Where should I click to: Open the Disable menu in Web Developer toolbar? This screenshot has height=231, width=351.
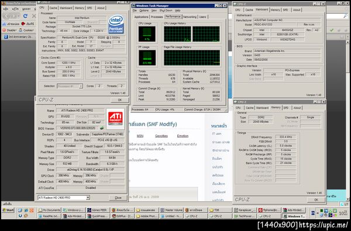pyautogui.click(x=9, y=30)
